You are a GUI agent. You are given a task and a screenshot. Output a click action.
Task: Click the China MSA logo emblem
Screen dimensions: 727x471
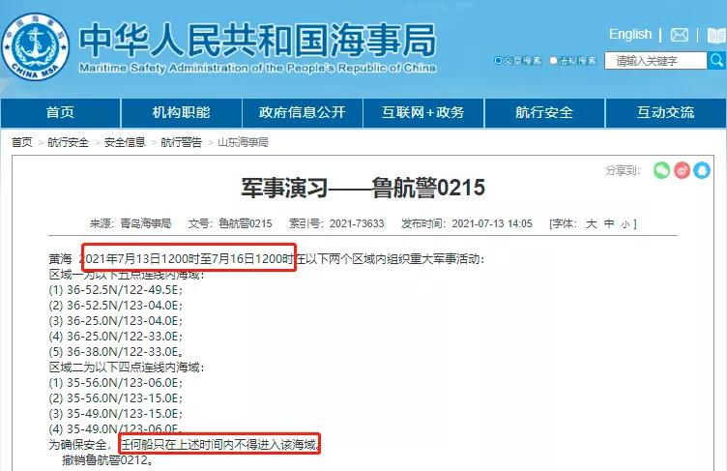point(37,43)
